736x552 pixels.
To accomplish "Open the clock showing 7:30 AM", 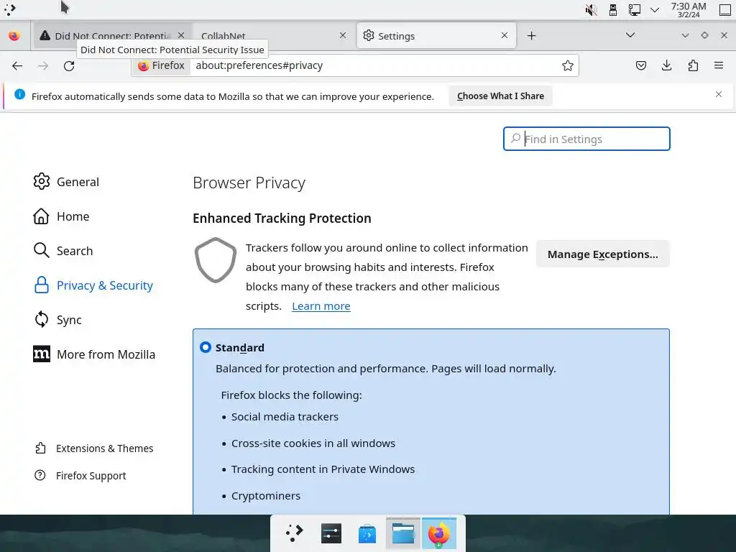I will [688, 10].
